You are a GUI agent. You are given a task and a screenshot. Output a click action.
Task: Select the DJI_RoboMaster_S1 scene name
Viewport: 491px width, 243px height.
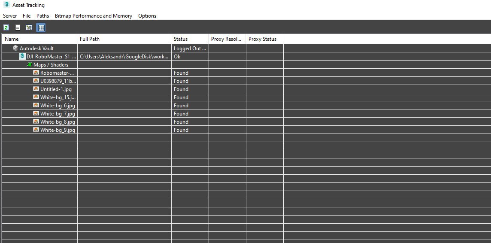point(52,57)
